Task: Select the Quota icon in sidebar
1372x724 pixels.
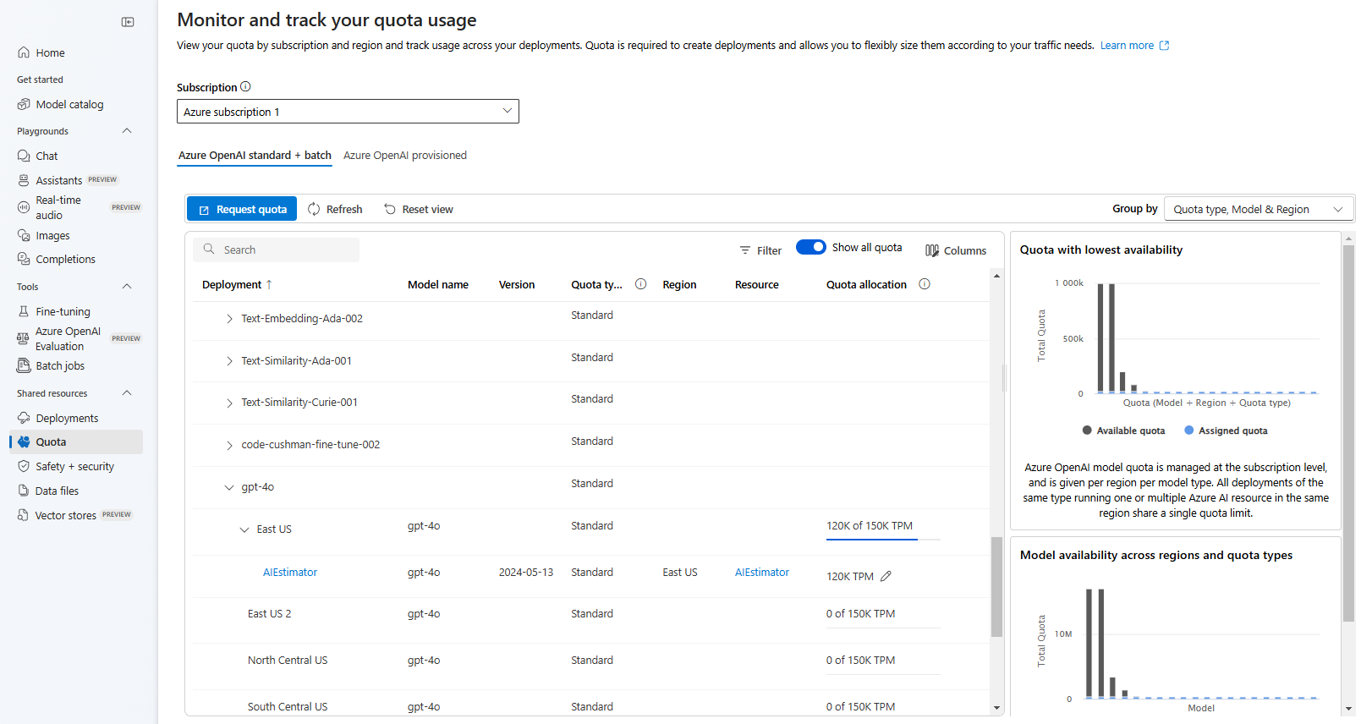Action: (x=24, y=442)
